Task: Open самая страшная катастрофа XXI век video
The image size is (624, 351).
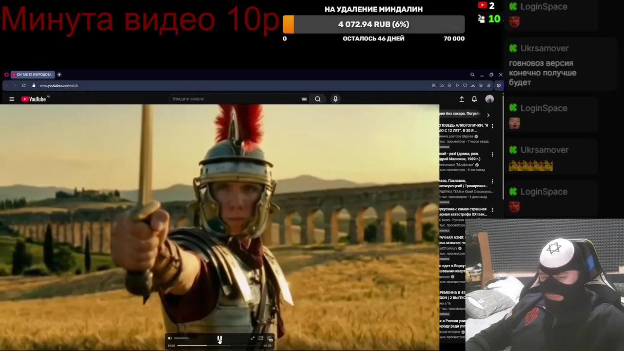Action: [463, 212]
